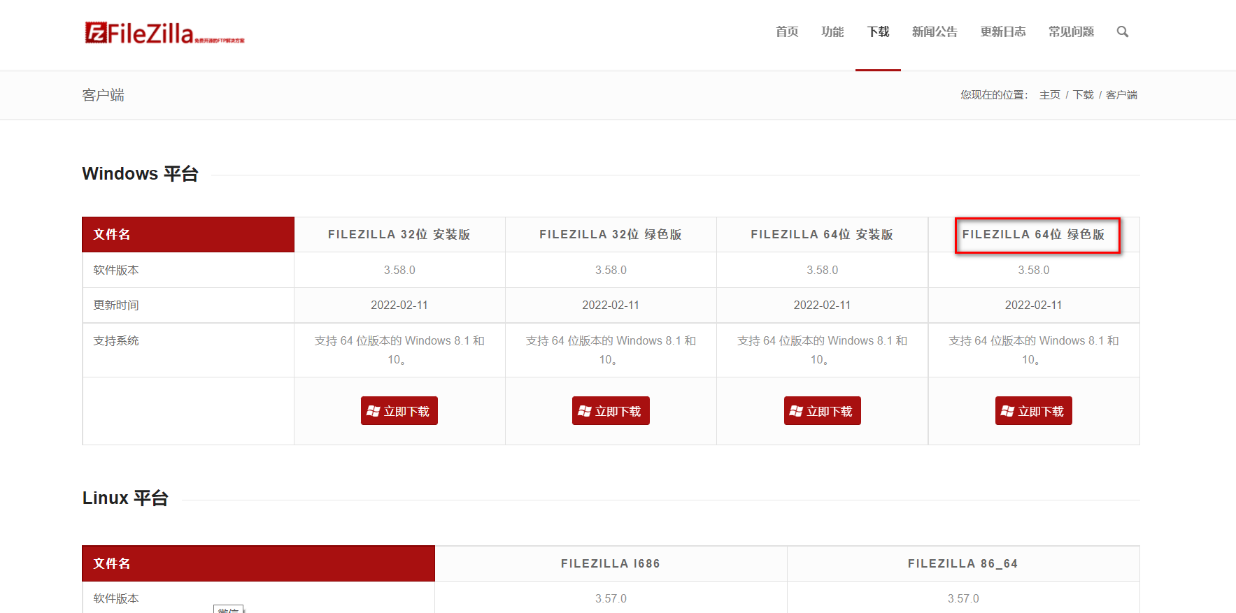Click the FILEZILLA 86_64 column header
The width and height of the screenshot is (1236, 613).
[963, 563]
